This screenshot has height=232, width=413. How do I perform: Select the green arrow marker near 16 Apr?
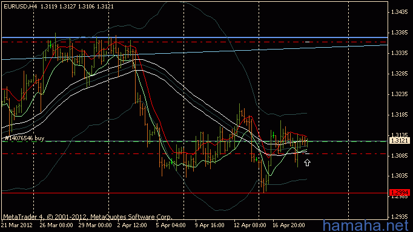[273, 135]
